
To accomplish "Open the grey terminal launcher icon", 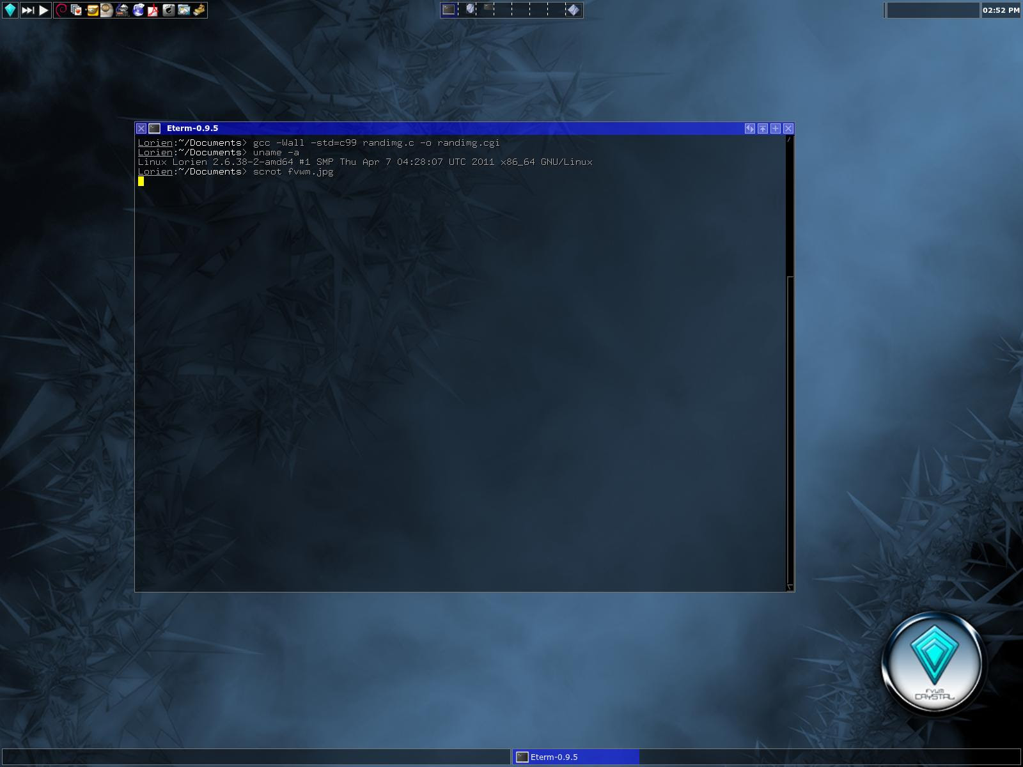I will (169, 10).
